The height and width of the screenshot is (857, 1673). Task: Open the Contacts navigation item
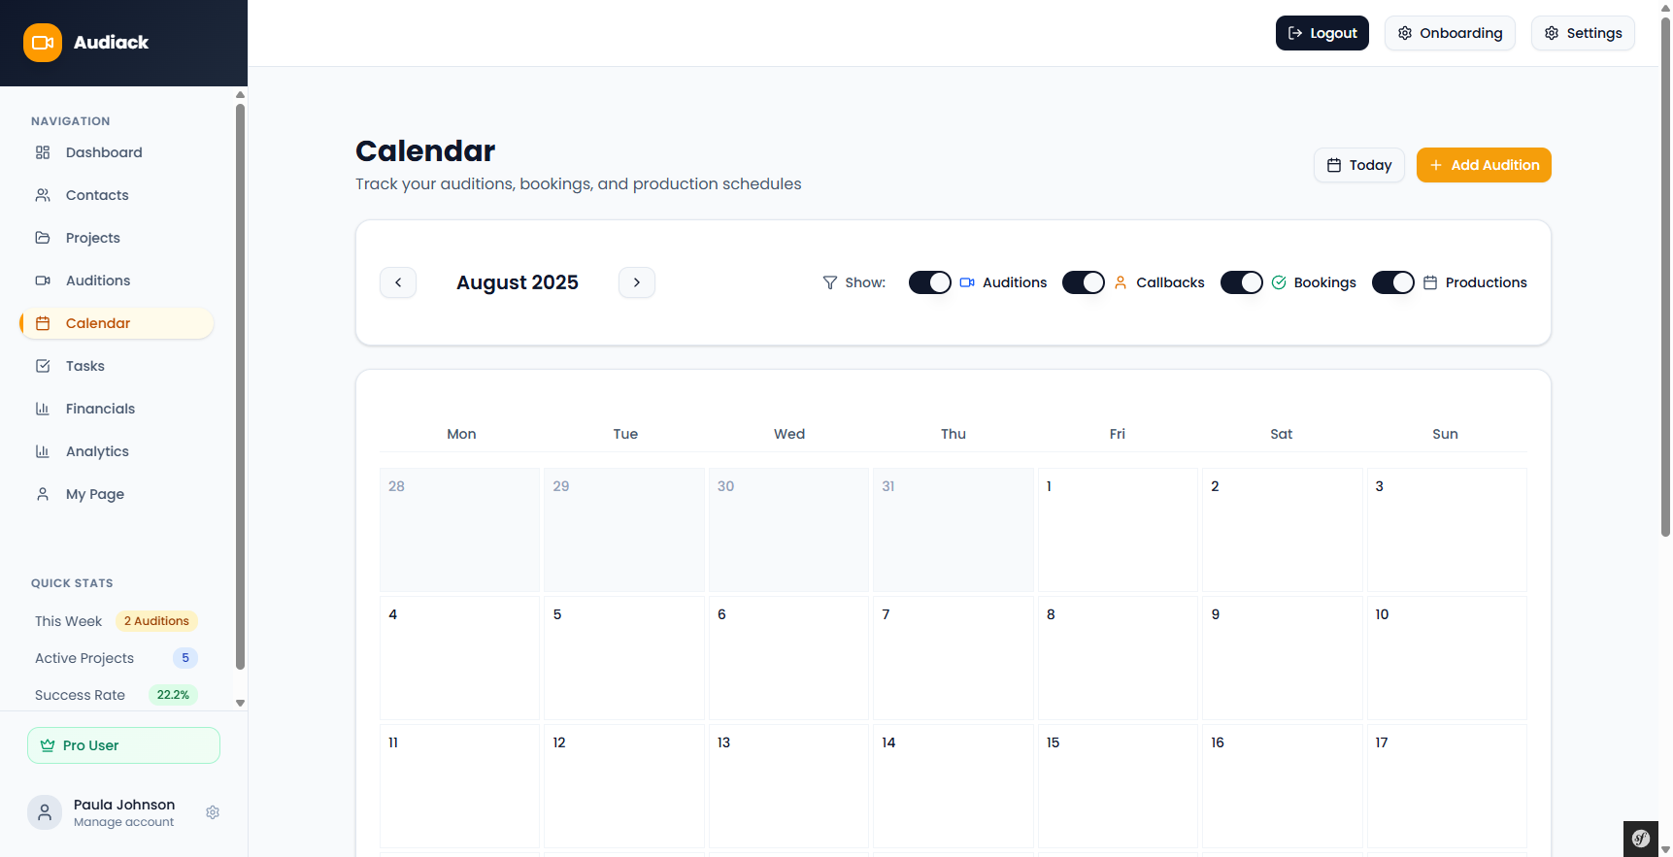97,195
